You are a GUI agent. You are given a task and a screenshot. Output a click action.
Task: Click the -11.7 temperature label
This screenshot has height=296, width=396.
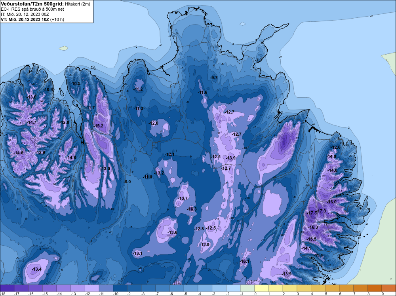tap(90, 108)
